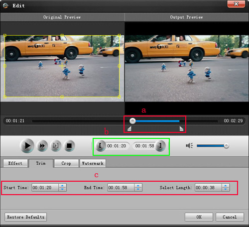Set trim end with right bracket button
The image size is (249, 227).
[160, 146]
